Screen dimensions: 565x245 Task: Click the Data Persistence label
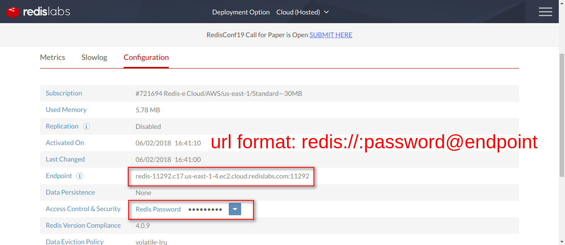click(70, 193)
